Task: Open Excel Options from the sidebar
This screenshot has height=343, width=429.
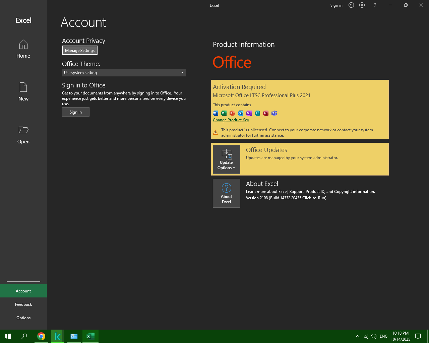Action: pyautogui.click(x=23, y=318)
